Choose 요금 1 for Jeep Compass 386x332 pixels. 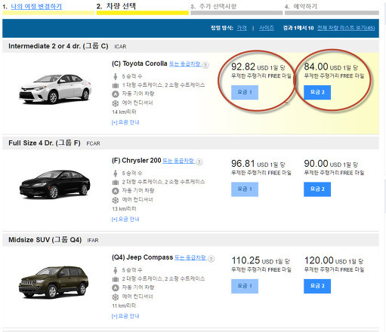coord(245,286)
